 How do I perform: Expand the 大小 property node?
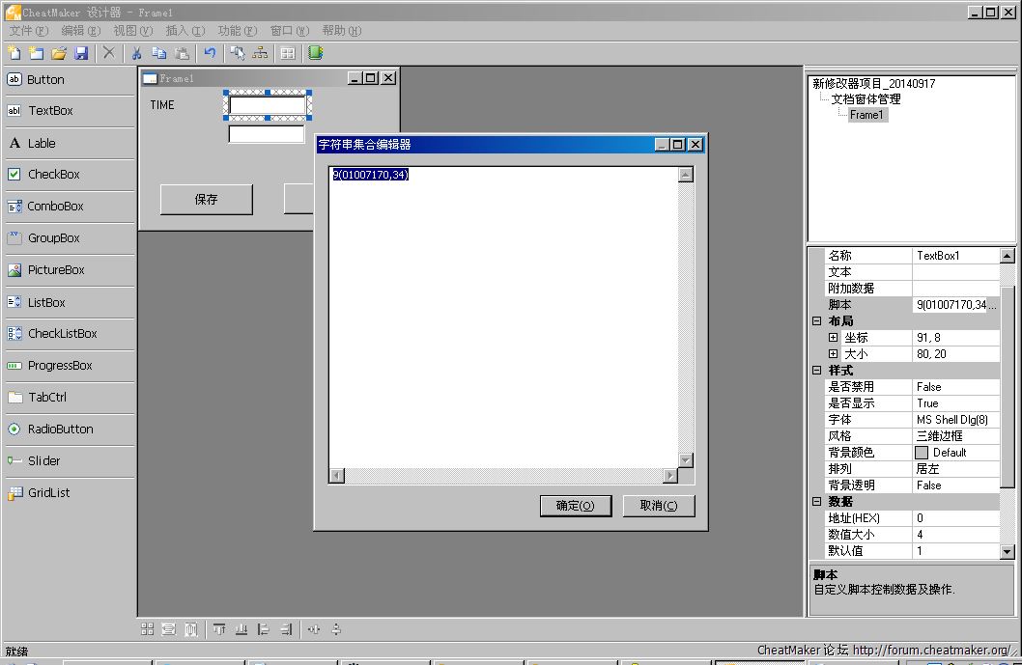[x=834, y=354]
